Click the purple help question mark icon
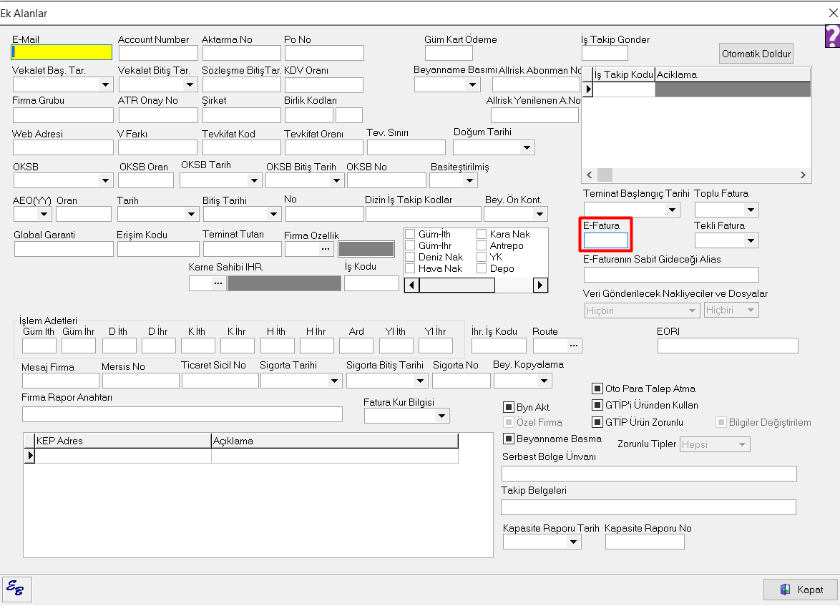The width and height of the screenshot is (840, 606). (832, 36)
